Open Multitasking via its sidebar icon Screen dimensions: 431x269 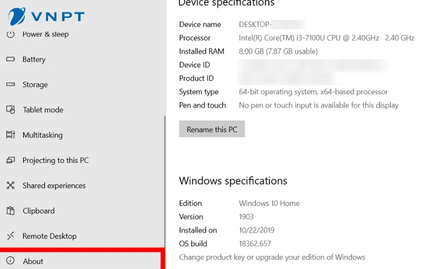click(x=10, y=135)
